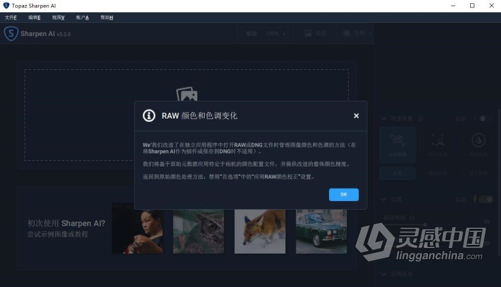The width and height of the screenshot is (501, 287).
Task: Collapse the settings section chevron
Action: coord(383,199)
